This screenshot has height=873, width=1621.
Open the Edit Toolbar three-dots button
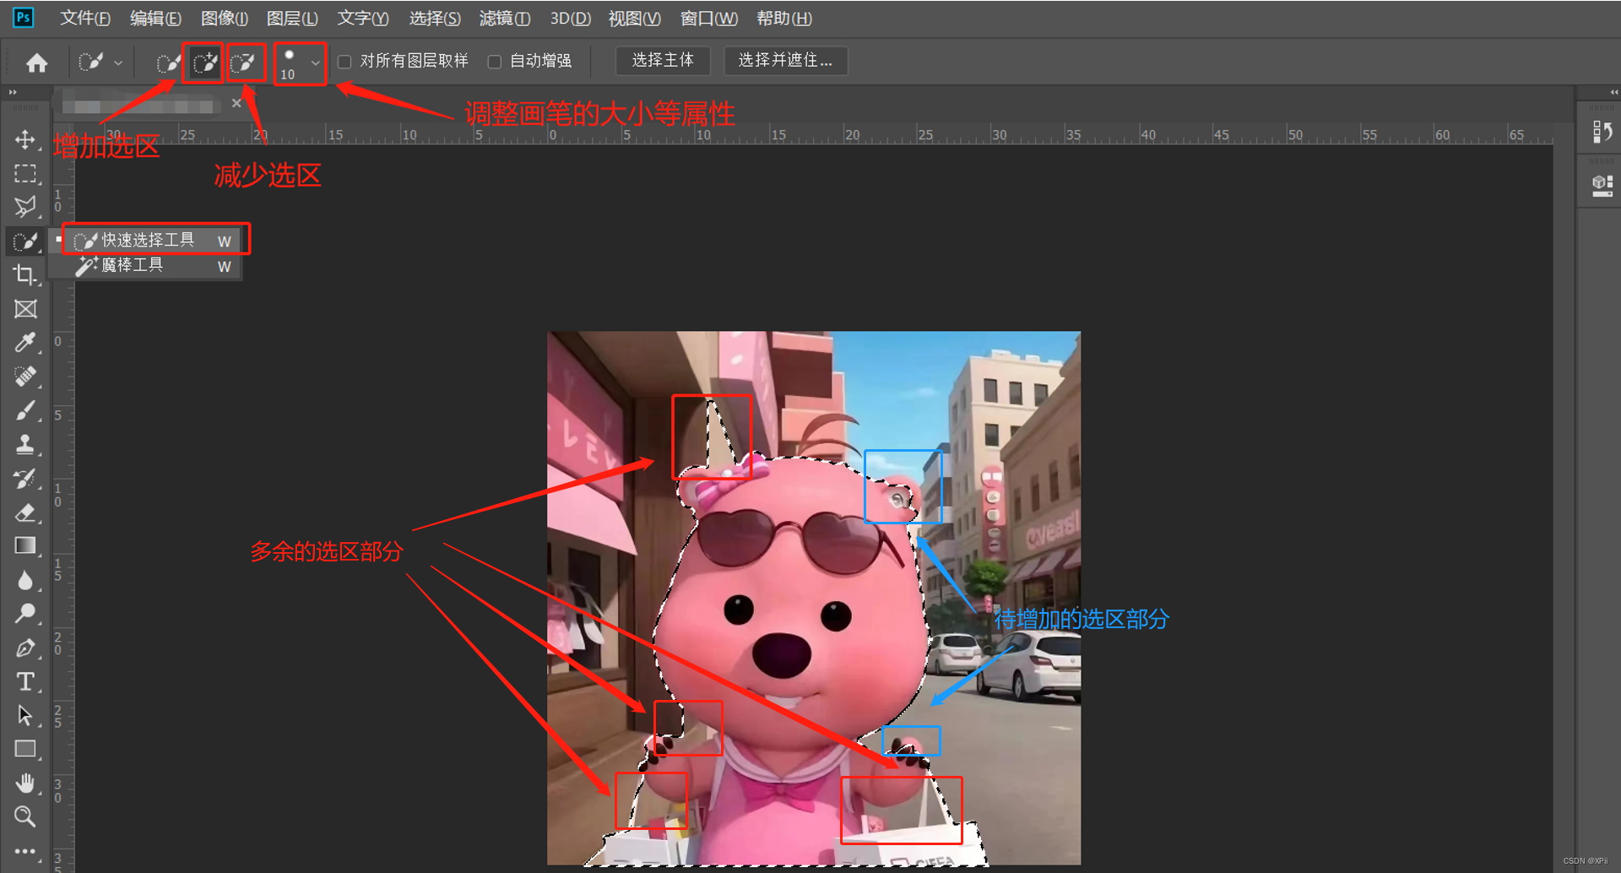click(25, 851)
